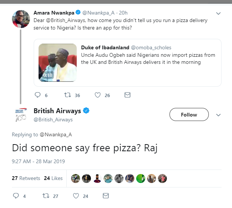Expand options chevron beside the Follow button
Viewport: 232px width, 208px height.
point(219,115)
